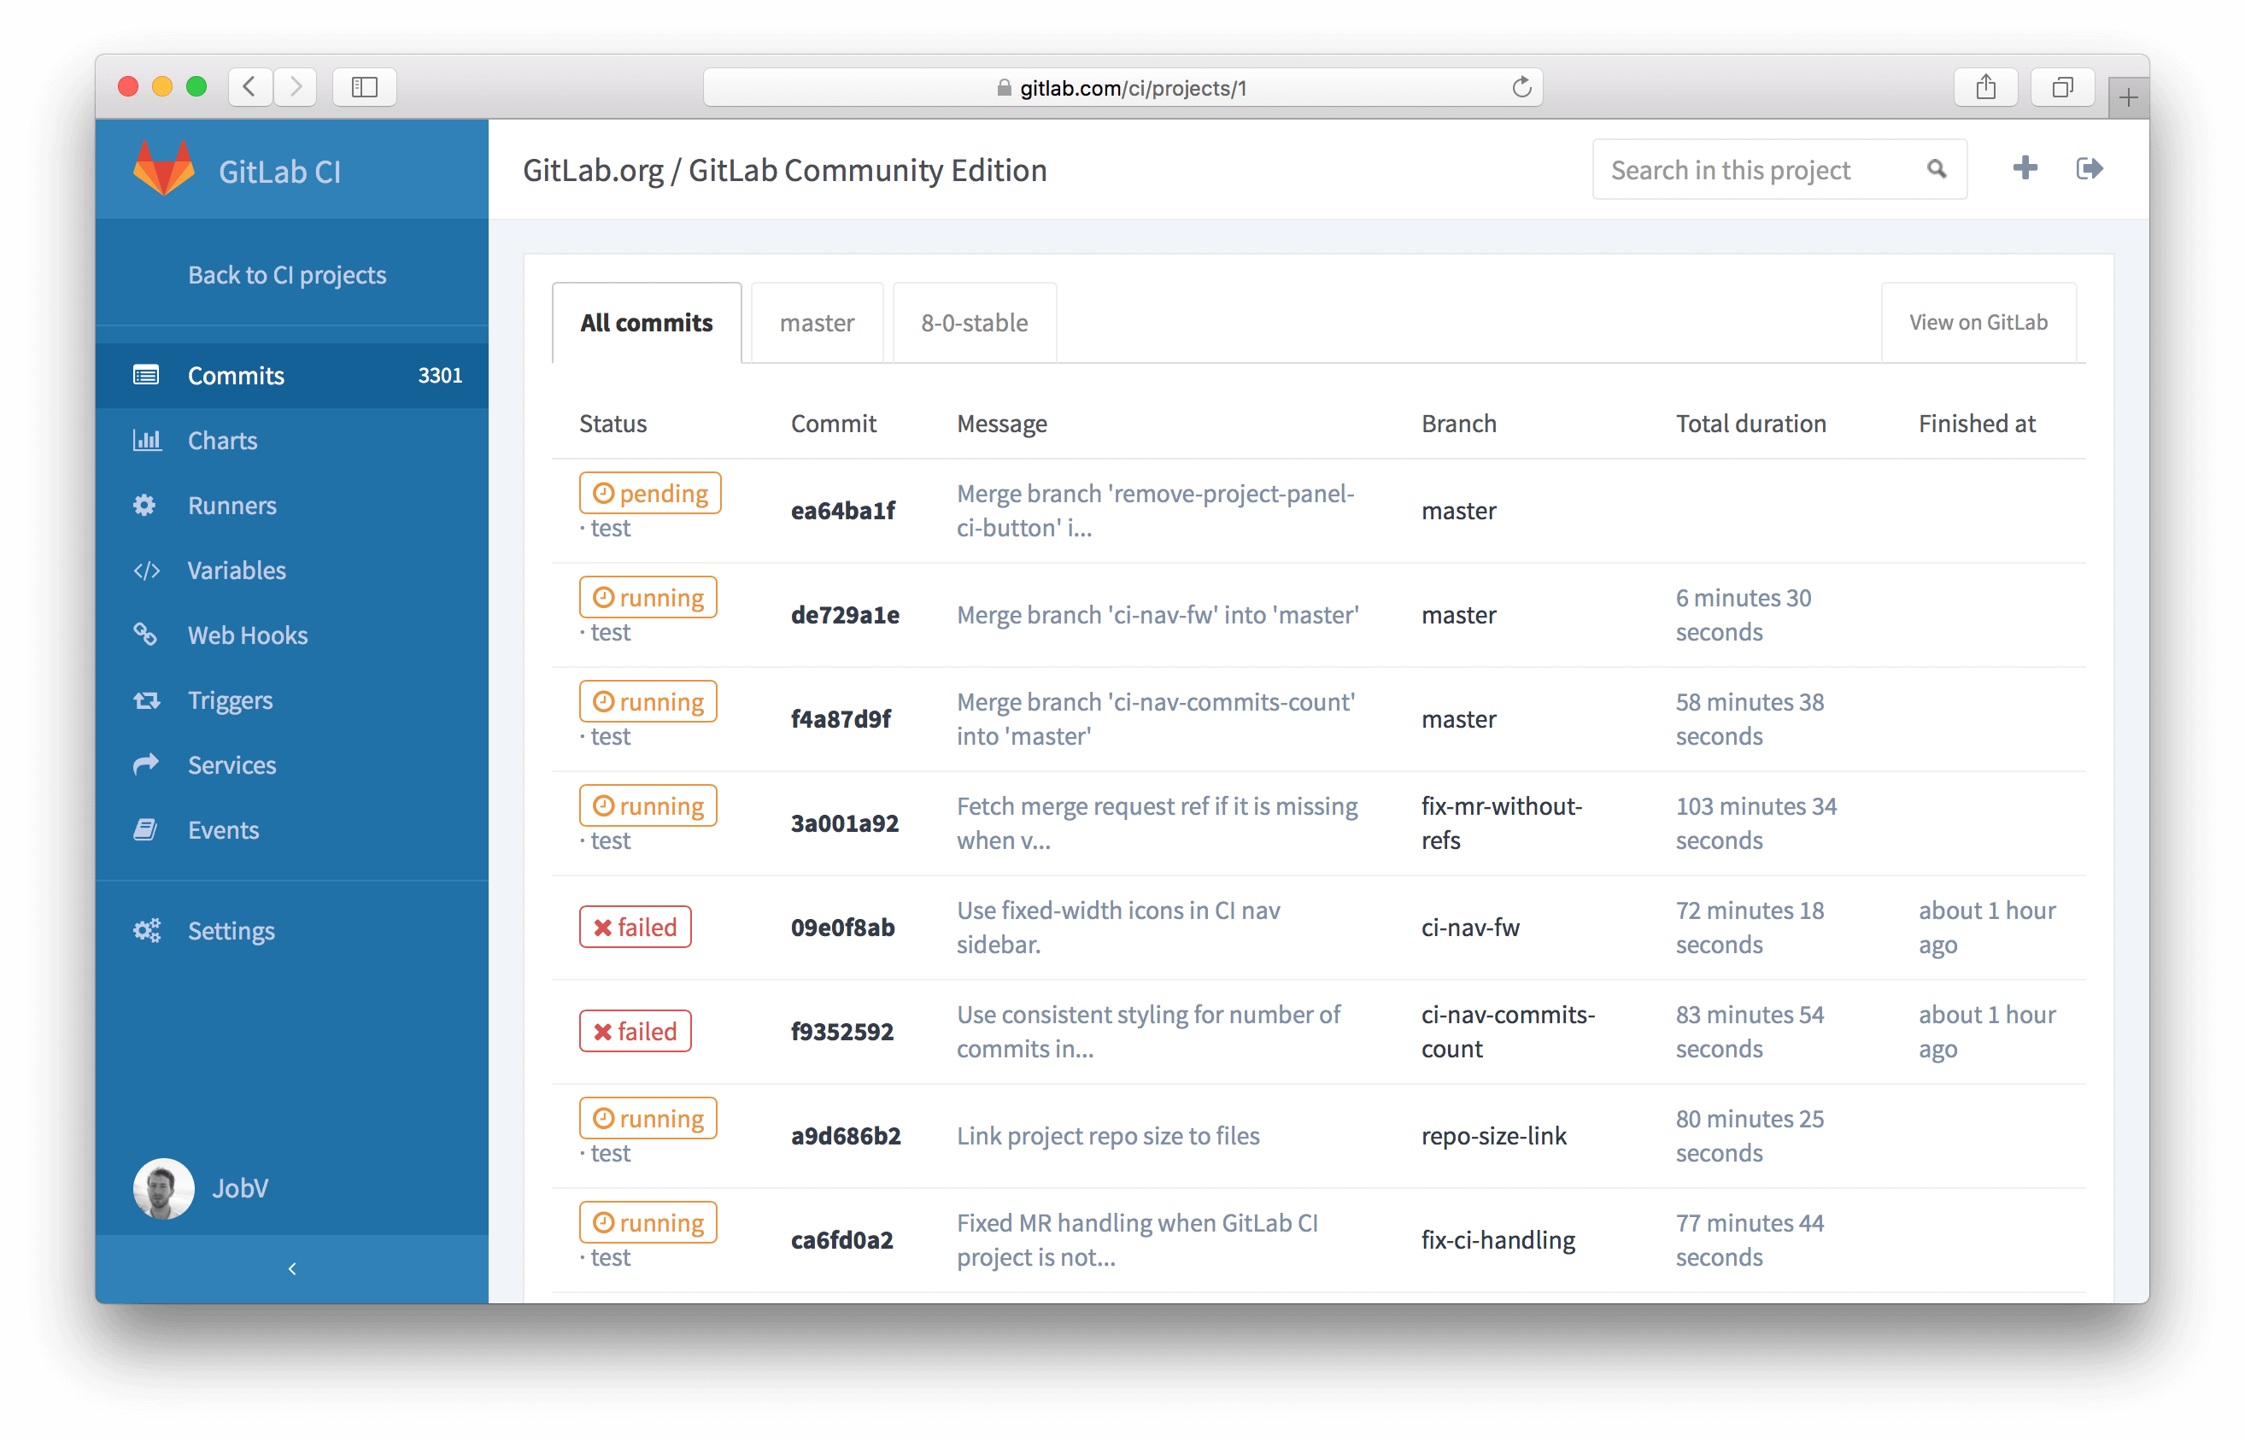Click the JobV user profile avatar
This screenshot has height=1440, width=2245.
pos(165,1188)
